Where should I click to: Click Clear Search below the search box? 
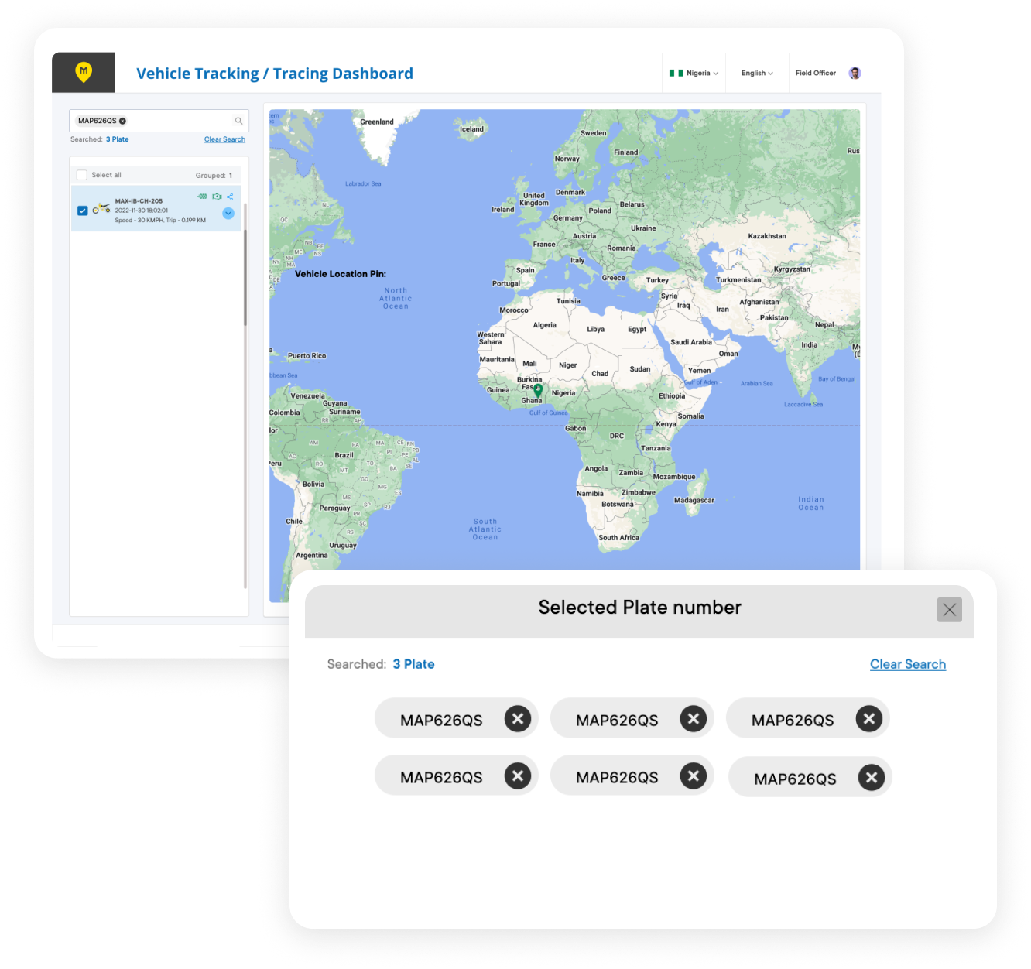pos(224,139)
